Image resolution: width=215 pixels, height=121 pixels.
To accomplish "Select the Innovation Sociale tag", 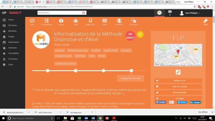I will pyautogui.click(x=63, y=56).
